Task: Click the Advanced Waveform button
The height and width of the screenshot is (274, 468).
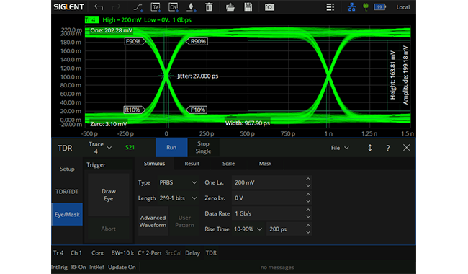Action: 153,221
